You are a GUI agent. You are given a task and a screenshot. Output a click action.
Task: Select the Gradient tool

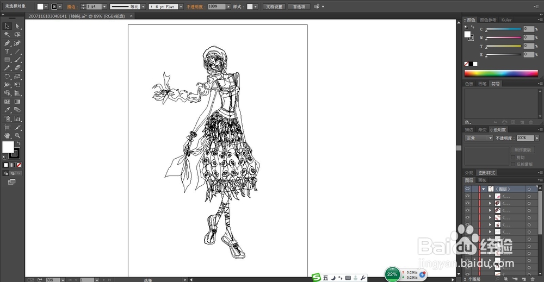pos(17,102)
